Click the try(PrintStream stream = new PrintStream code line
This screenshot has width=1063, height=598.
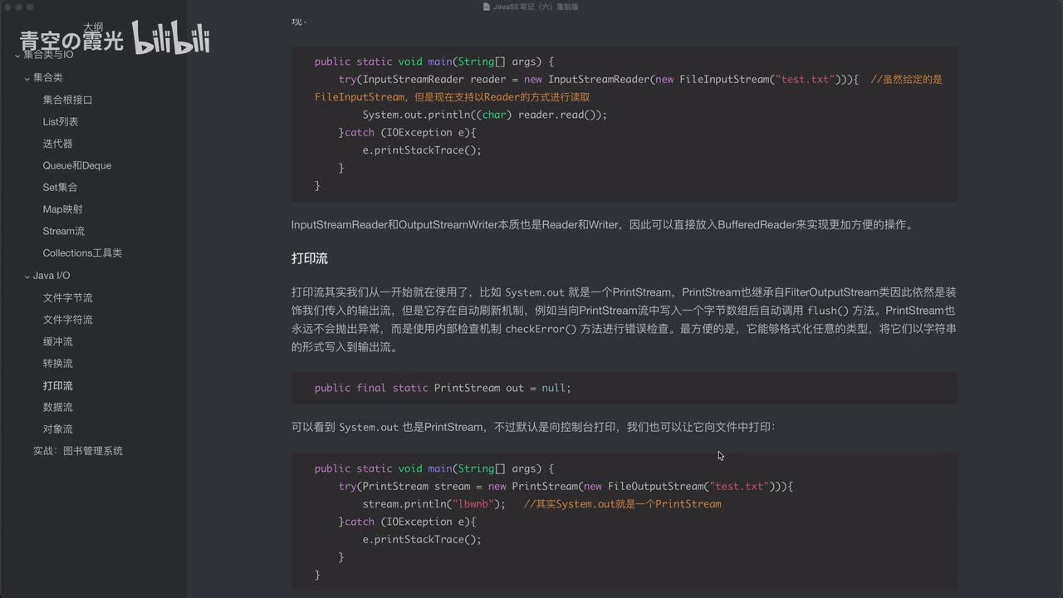coord(566,486)
